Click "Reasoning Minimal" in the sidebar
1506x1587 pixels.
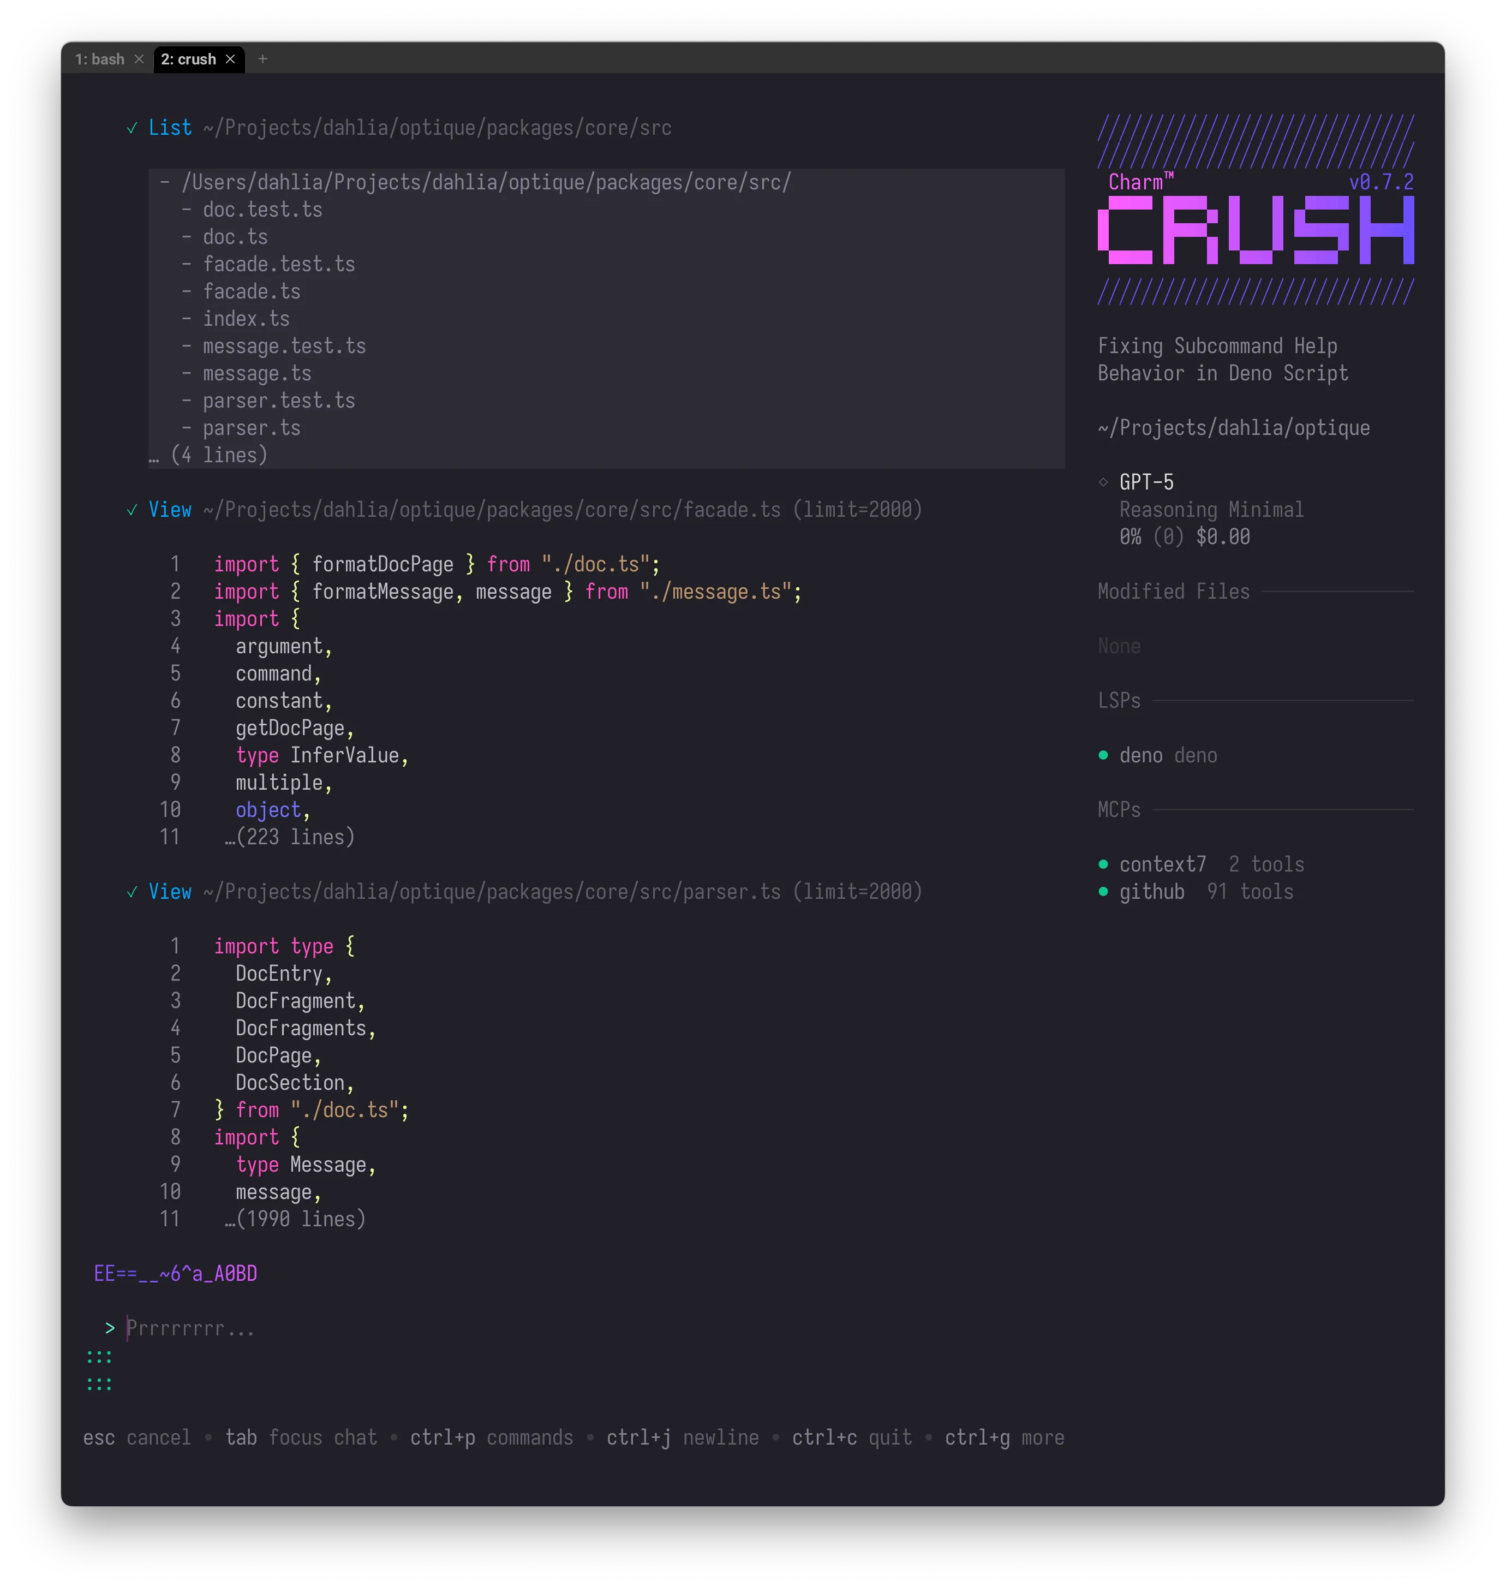(1211, 510)
